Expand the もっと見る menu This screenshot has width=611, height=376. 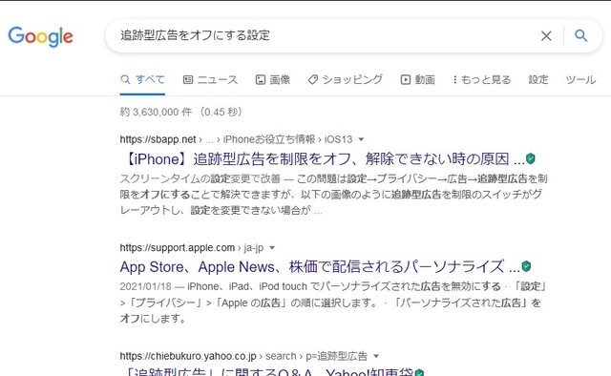[481, 80]
